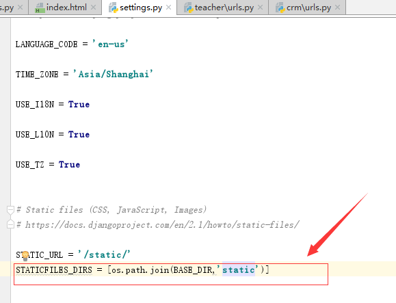Click the '/static/' string value
The width and height of the screenshot is (396, 303).
(104, 254)
